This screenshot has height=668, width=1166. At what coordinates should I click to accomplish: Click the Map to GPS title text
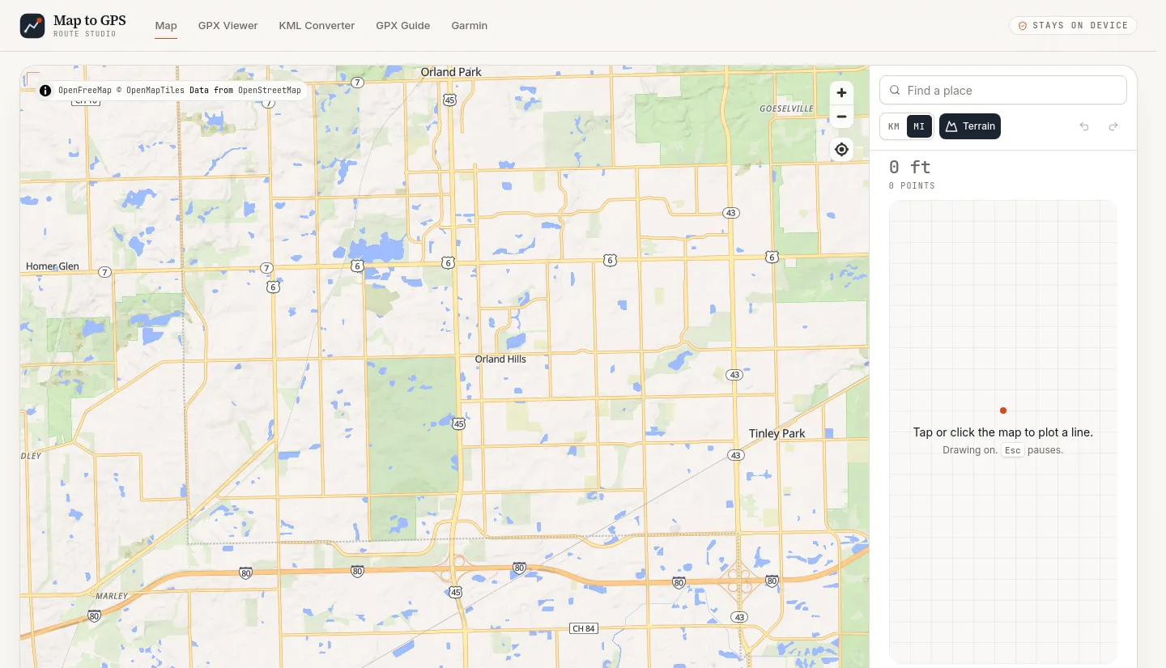point(89,20)
